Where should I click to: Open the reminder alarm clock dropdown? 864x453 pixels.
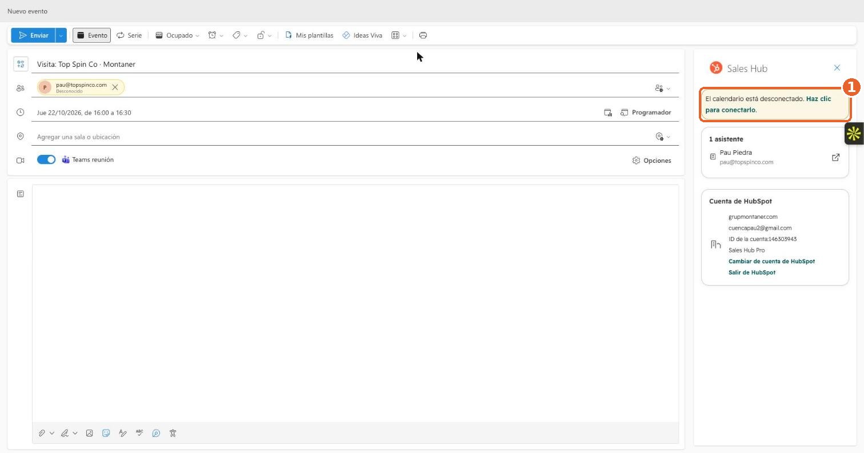pos(215,35)
